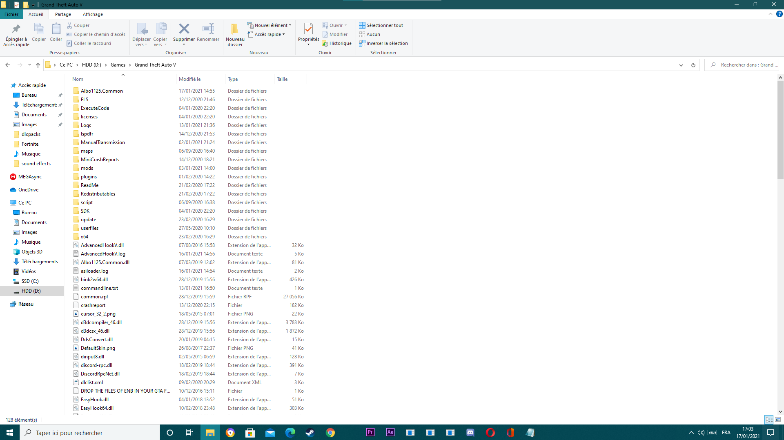The width and height of the screenshot is (784, 440).
Task: Click inside the search field Rechercher dans Grand
Action: coord(743,64)
